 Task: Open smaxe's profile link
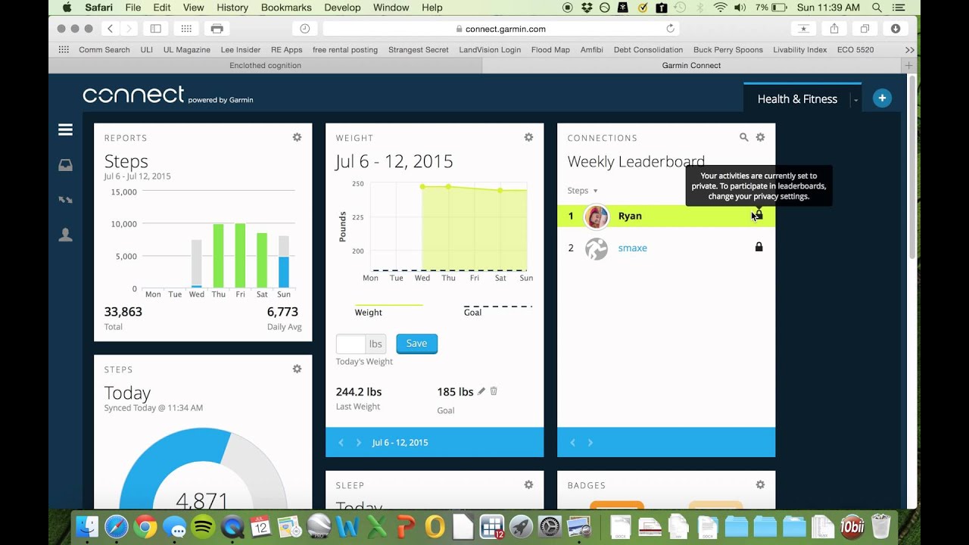coord(632,248)
